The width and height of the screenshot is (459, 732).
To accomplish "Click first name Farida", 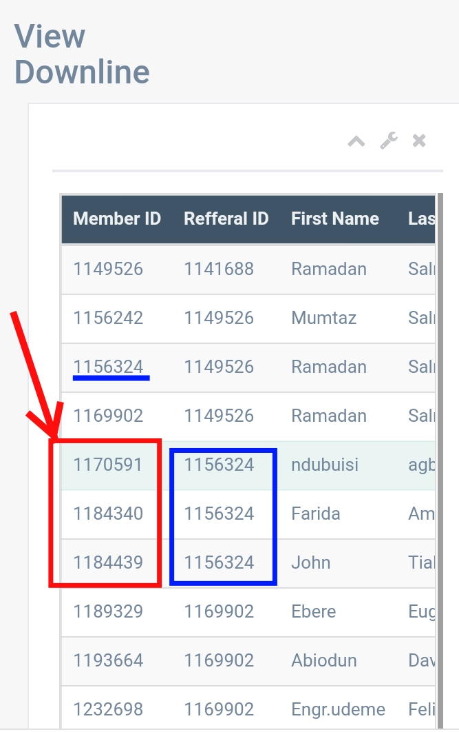I will click(x=316, y=514).
